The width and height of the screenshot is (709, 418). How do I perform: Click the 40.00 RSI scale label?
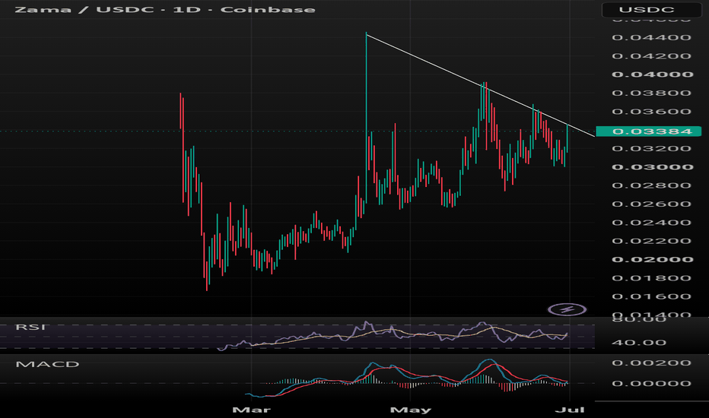[638, 343]
